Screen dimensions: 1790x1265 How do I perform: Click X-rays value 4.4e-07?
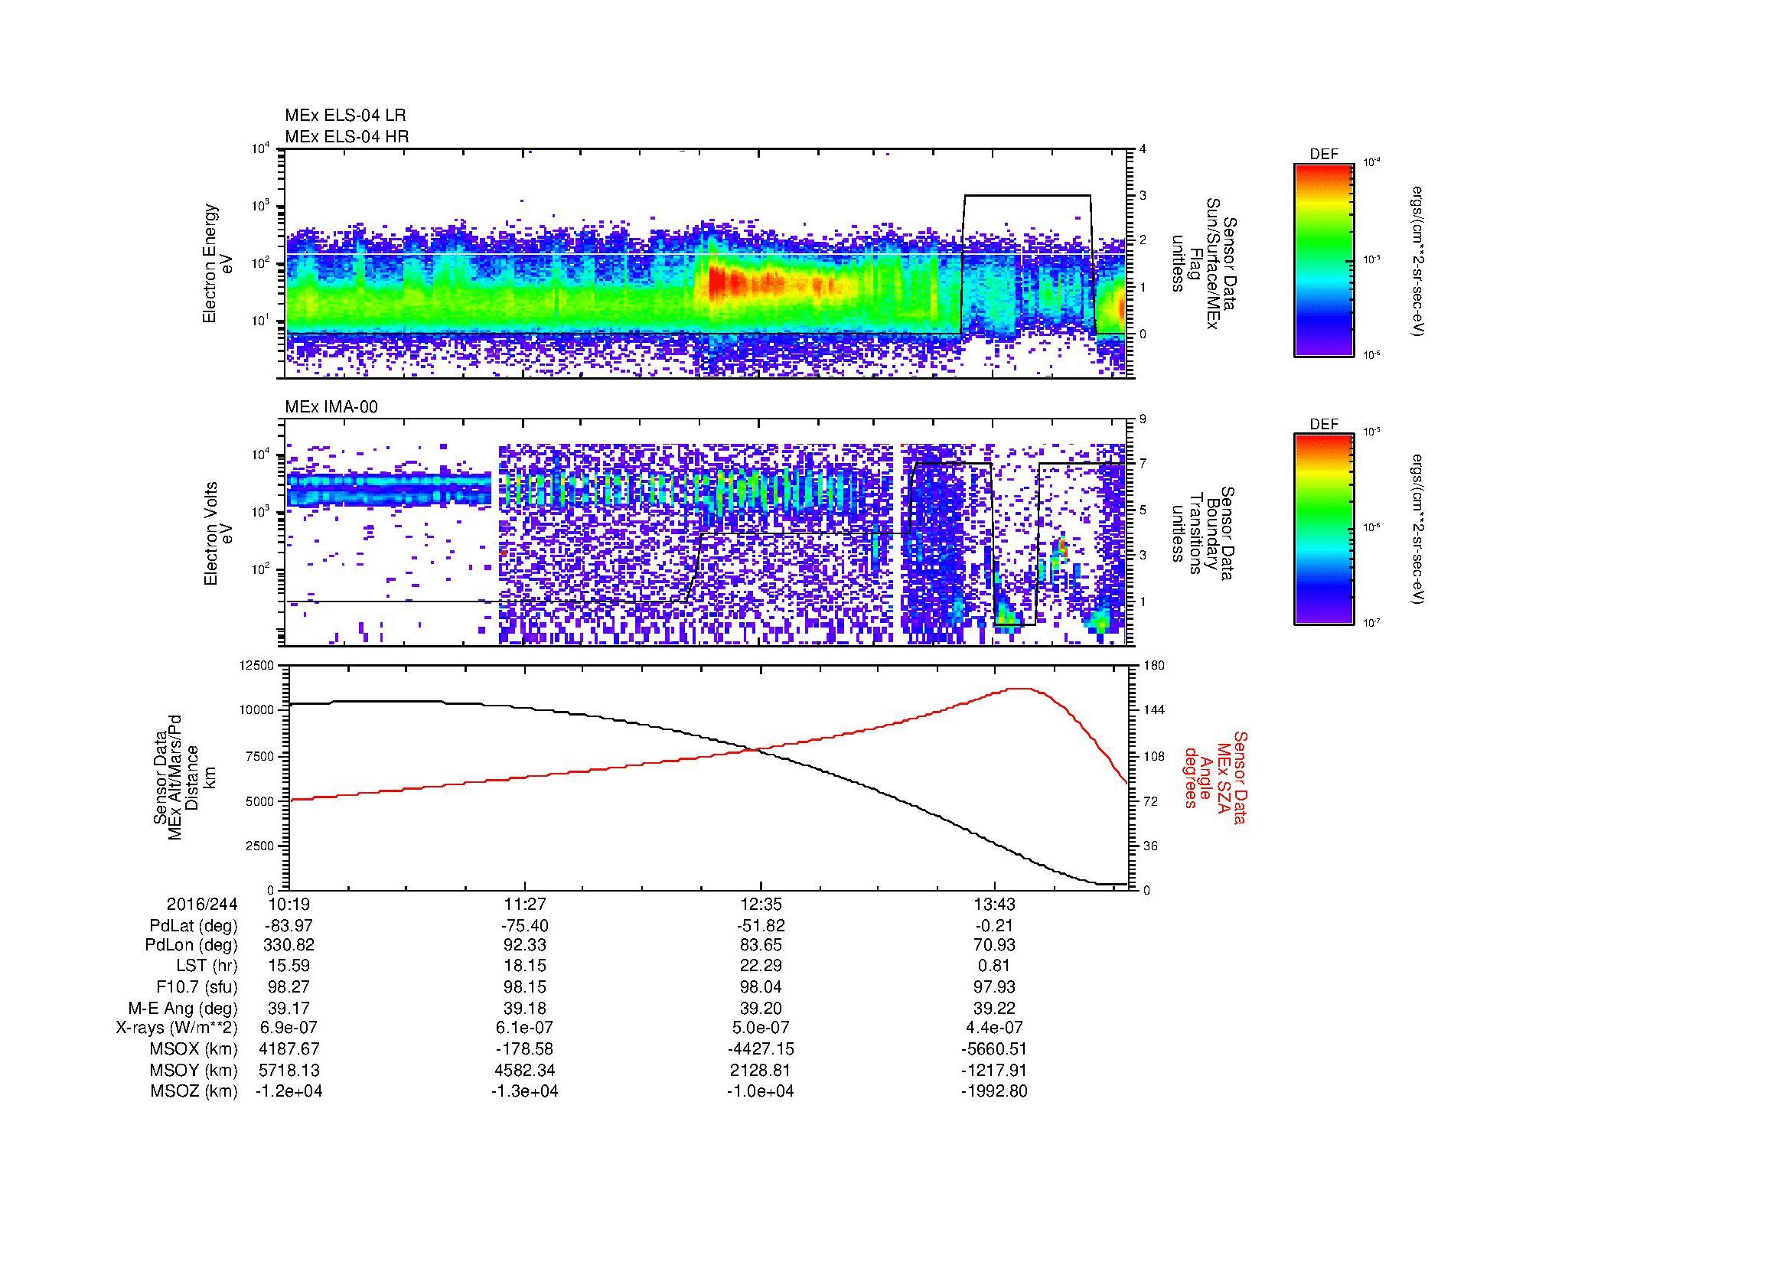coord(994,1028)
